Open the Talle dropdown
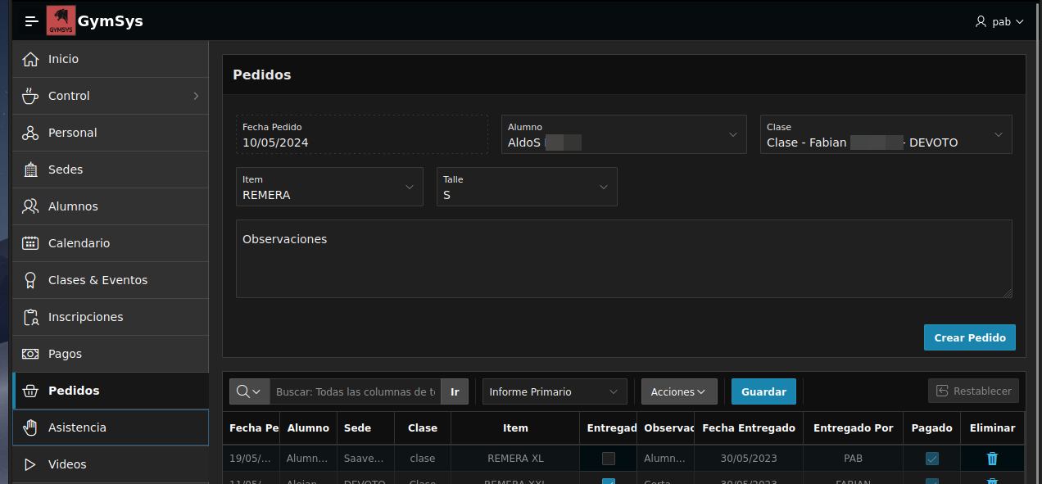Image resolution: width=1042 pixels, height=484 pixels. pos(604,187)
